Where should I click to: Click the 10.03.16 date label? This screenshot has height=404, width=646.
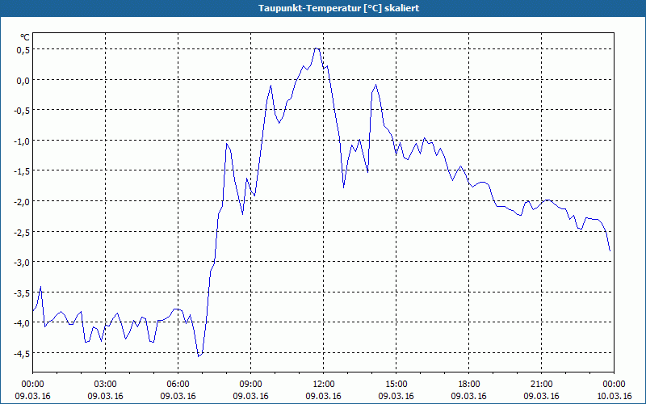tap(614, 396)
